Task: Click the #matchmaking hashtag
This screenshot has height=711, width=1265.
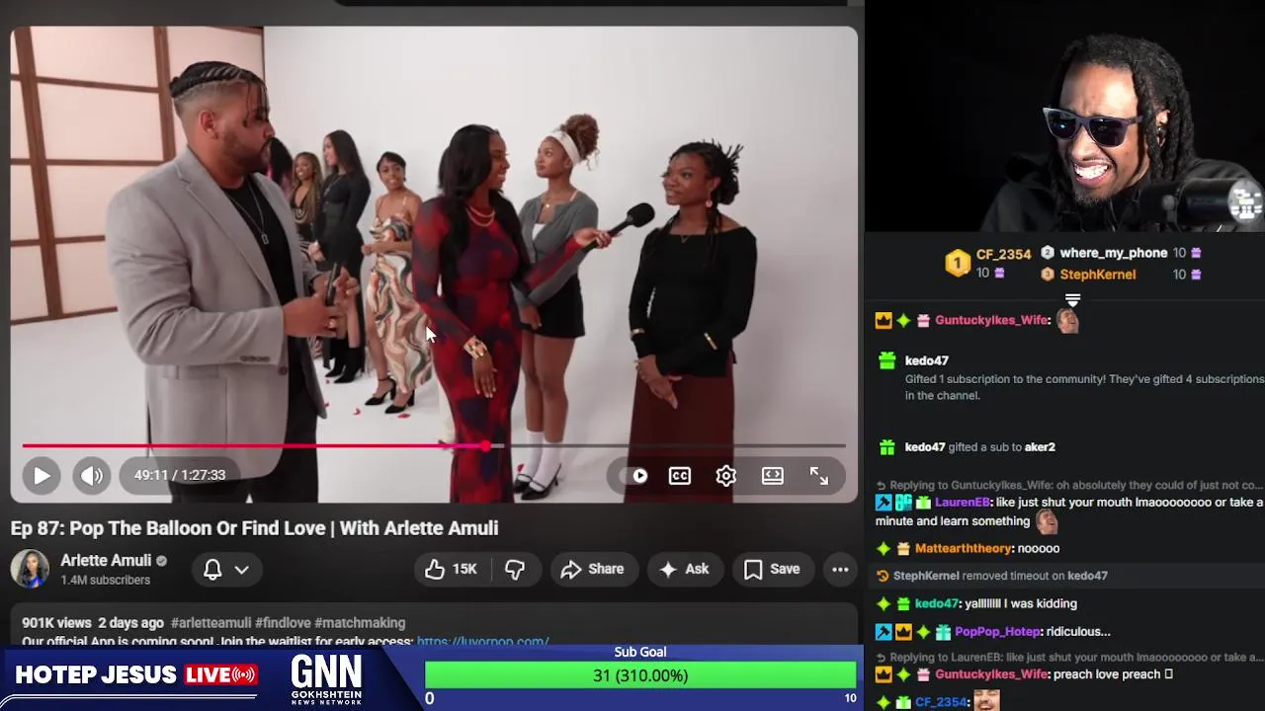Action: [360, 623]
